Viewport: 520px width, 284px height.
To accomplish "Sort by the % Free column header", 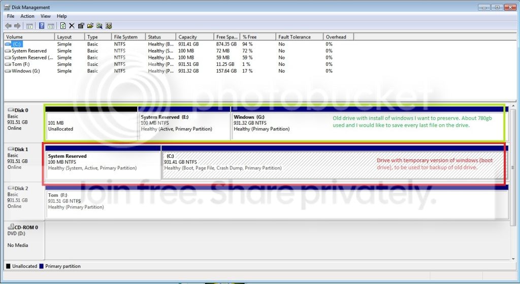I will pos(257,37).
